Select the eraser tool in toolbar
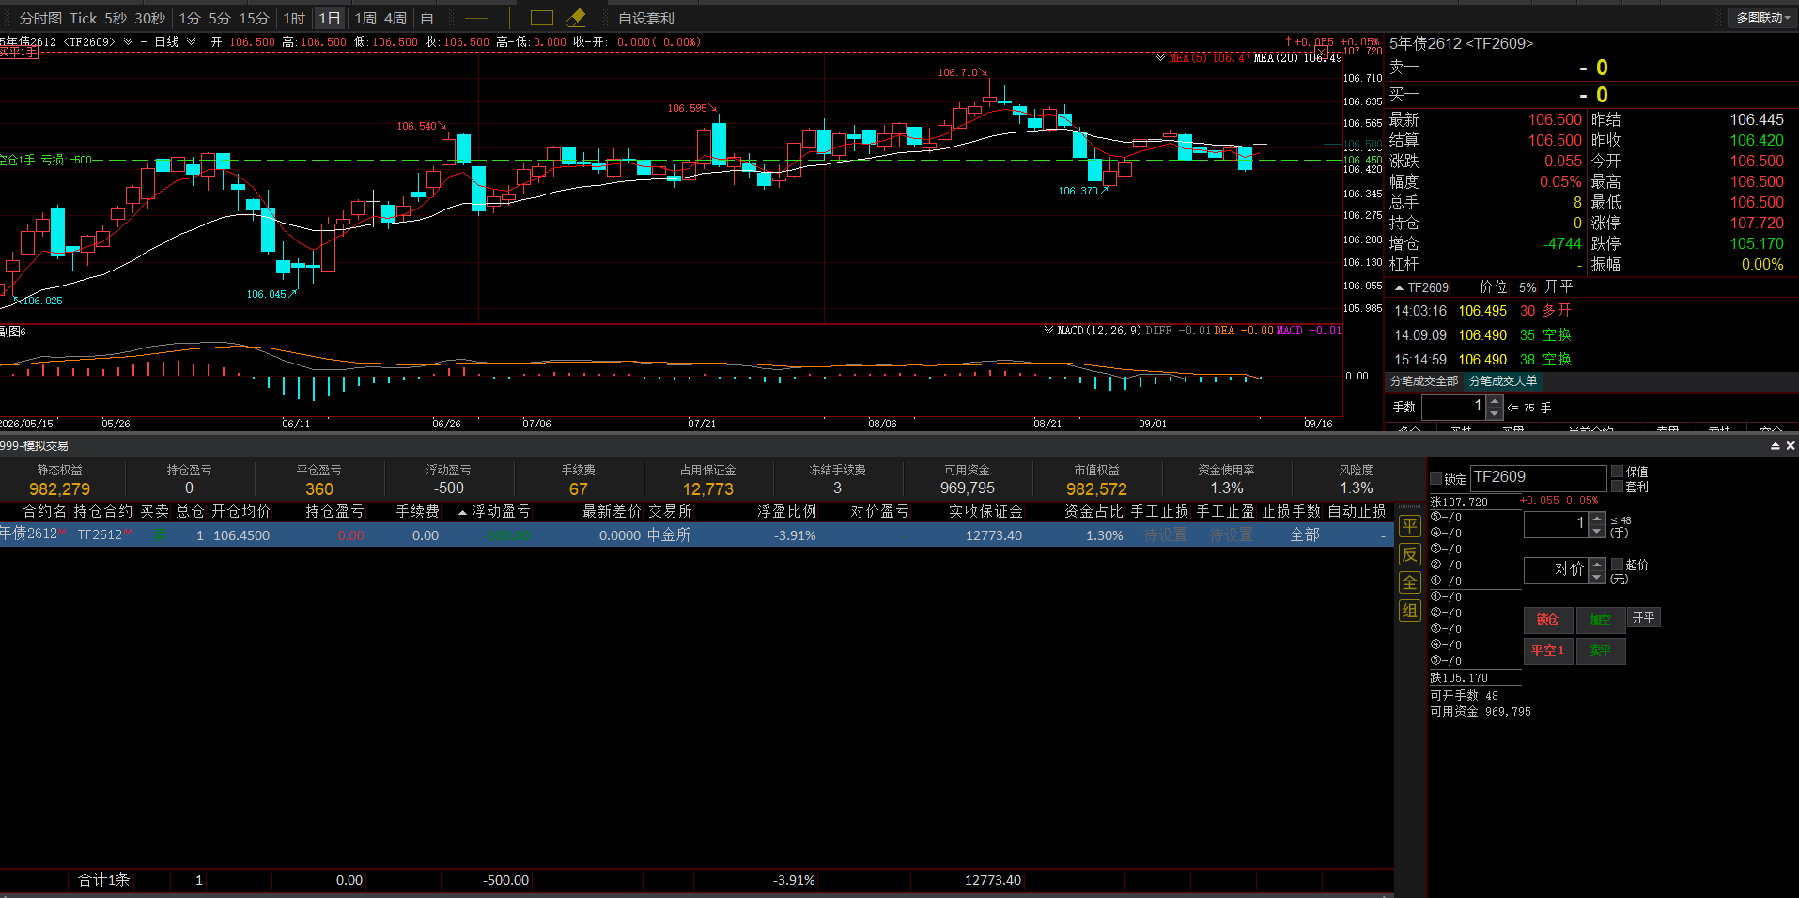The width and height of the screenshot is (1799, 898). click(x=576, y=18)
